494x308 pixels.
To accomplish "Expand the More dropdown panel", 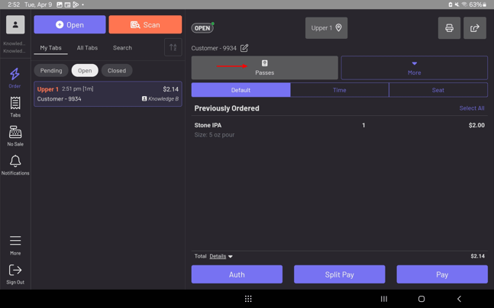I will pyautogui.click(x=414, y=68).
